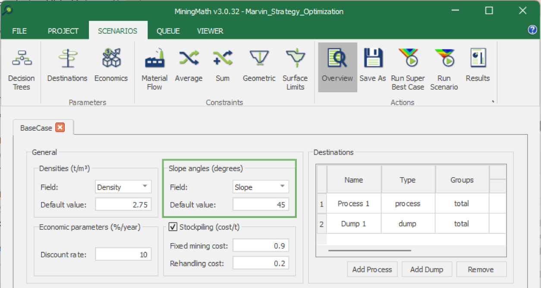Disable the Stockpiling checkbox
This screenshot has width=541, height=288.
tap(173, 227)
